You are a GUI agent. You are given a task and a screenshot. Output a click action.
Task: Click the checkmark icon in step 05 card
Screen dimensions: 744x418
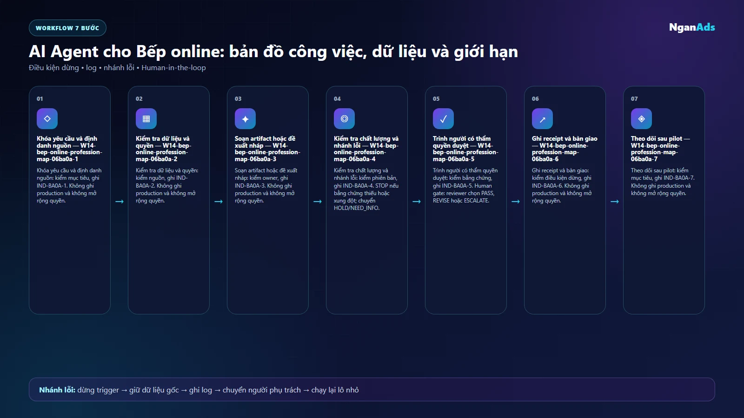[x=443, y=119]
